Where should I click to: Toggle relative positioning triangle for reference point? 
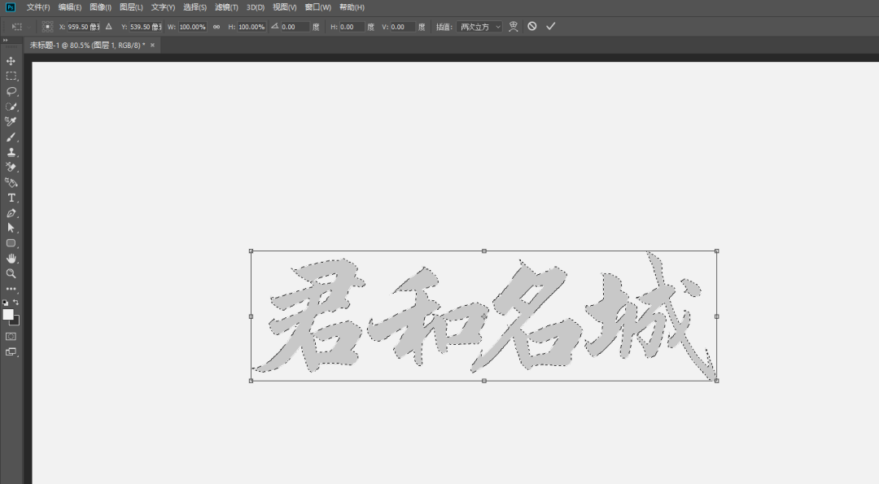pyautogui.click(x=109, y=26)
